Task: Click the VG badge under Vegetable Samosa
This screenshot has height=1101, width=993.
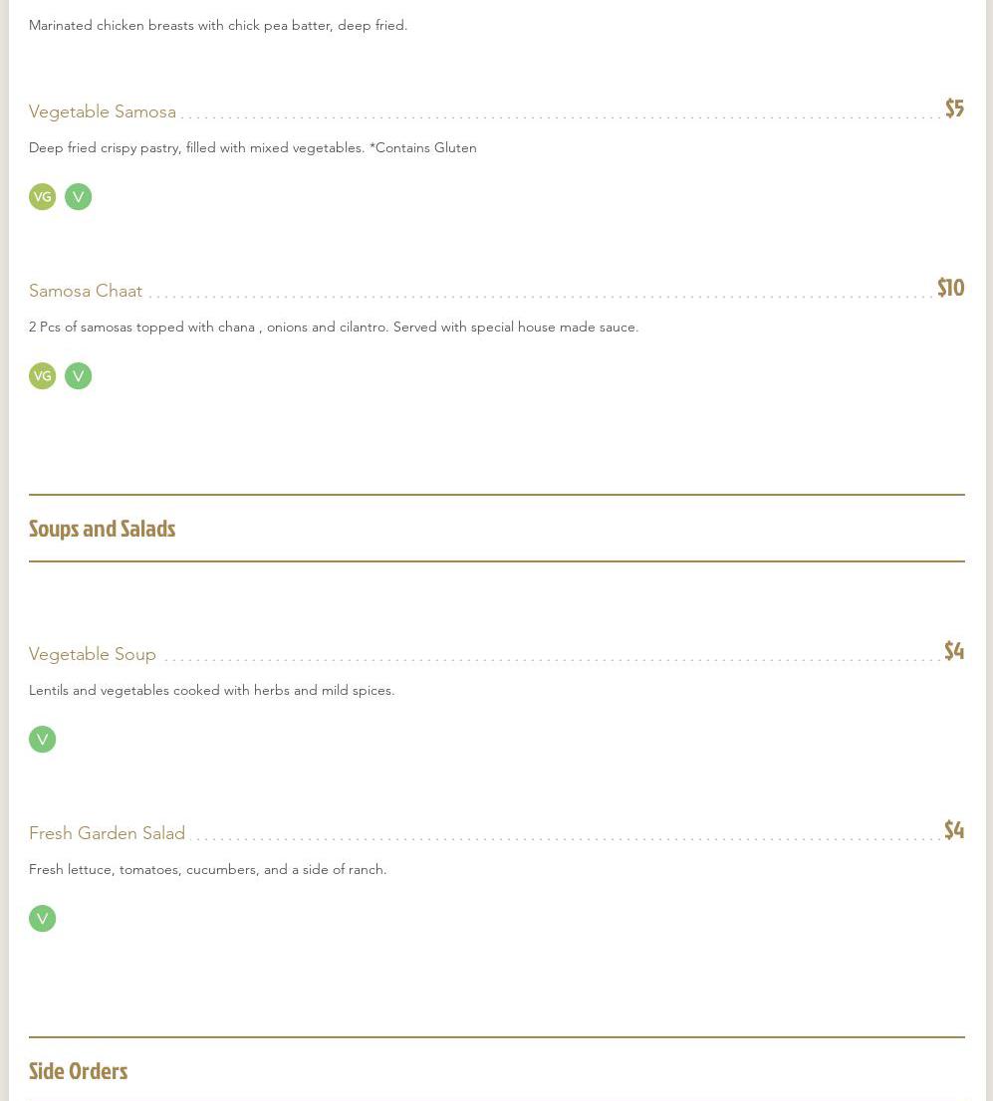Action: (42, 197)
